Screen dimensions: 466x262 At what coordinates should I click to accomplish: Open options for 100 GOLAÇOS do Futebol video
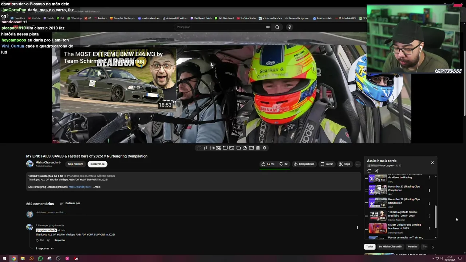pyautogui.click(x=429, y=216)
